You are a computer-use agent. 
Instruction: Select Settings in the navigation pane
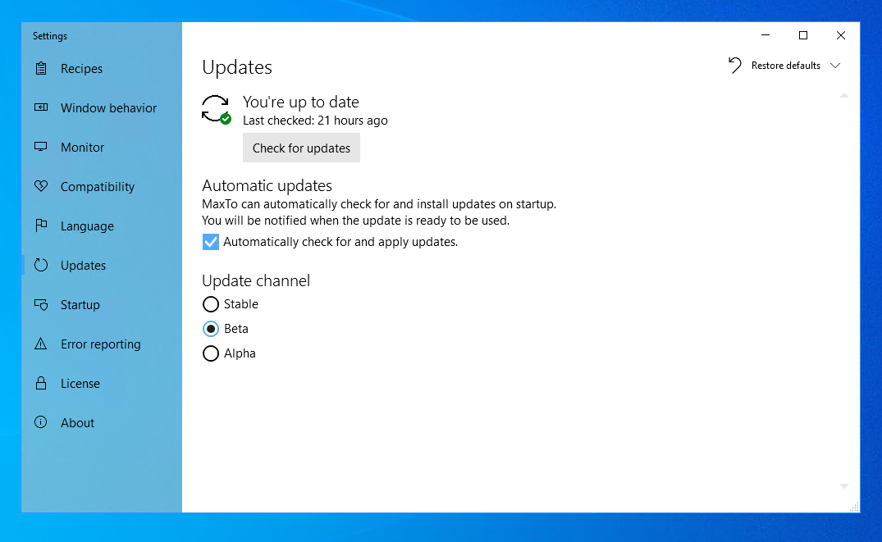coord(49,35)
